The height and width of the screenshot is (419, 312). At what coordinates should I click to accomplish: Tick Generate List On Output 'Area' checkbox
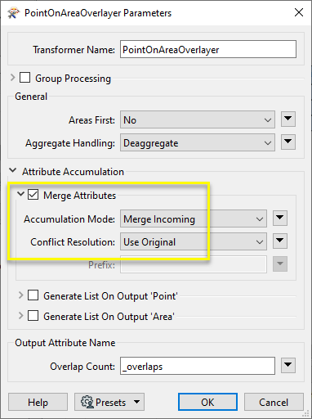pyautogui.click(x=33, y=316)
